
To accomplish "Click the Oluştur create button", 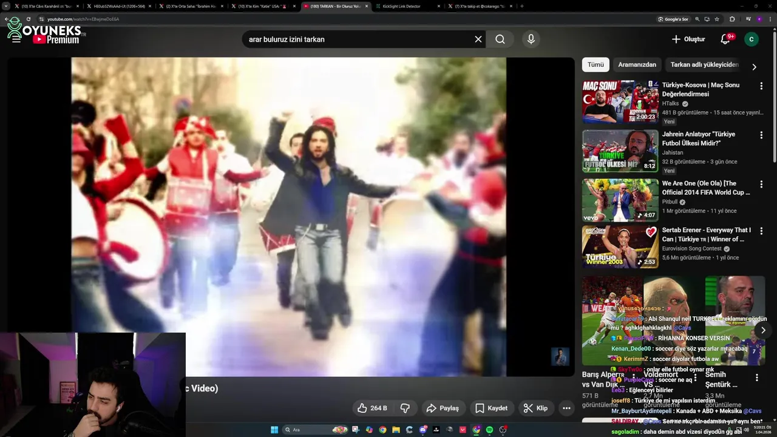I will tap(688, 39).
